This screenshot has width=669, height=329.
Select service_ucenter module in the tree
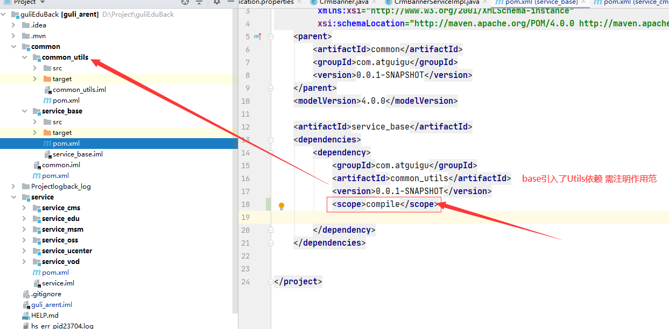coord(67,251)
